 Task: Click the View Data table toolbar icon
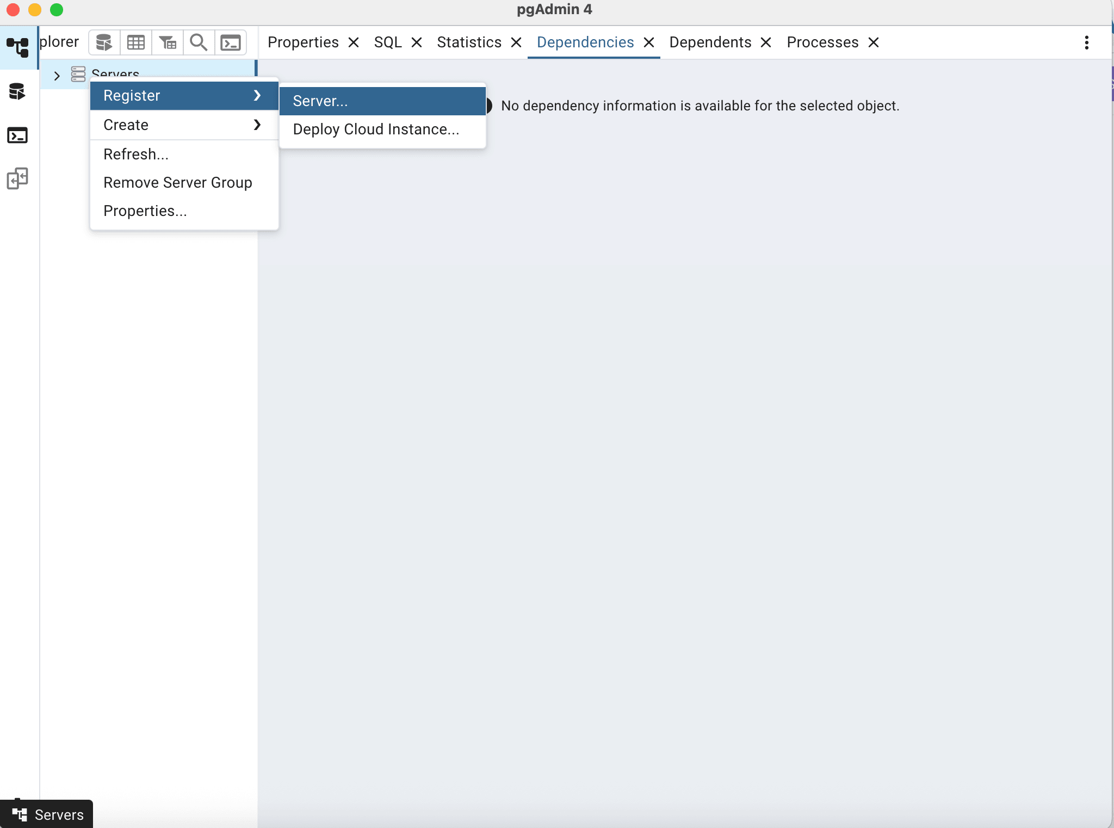click(135, 42)
